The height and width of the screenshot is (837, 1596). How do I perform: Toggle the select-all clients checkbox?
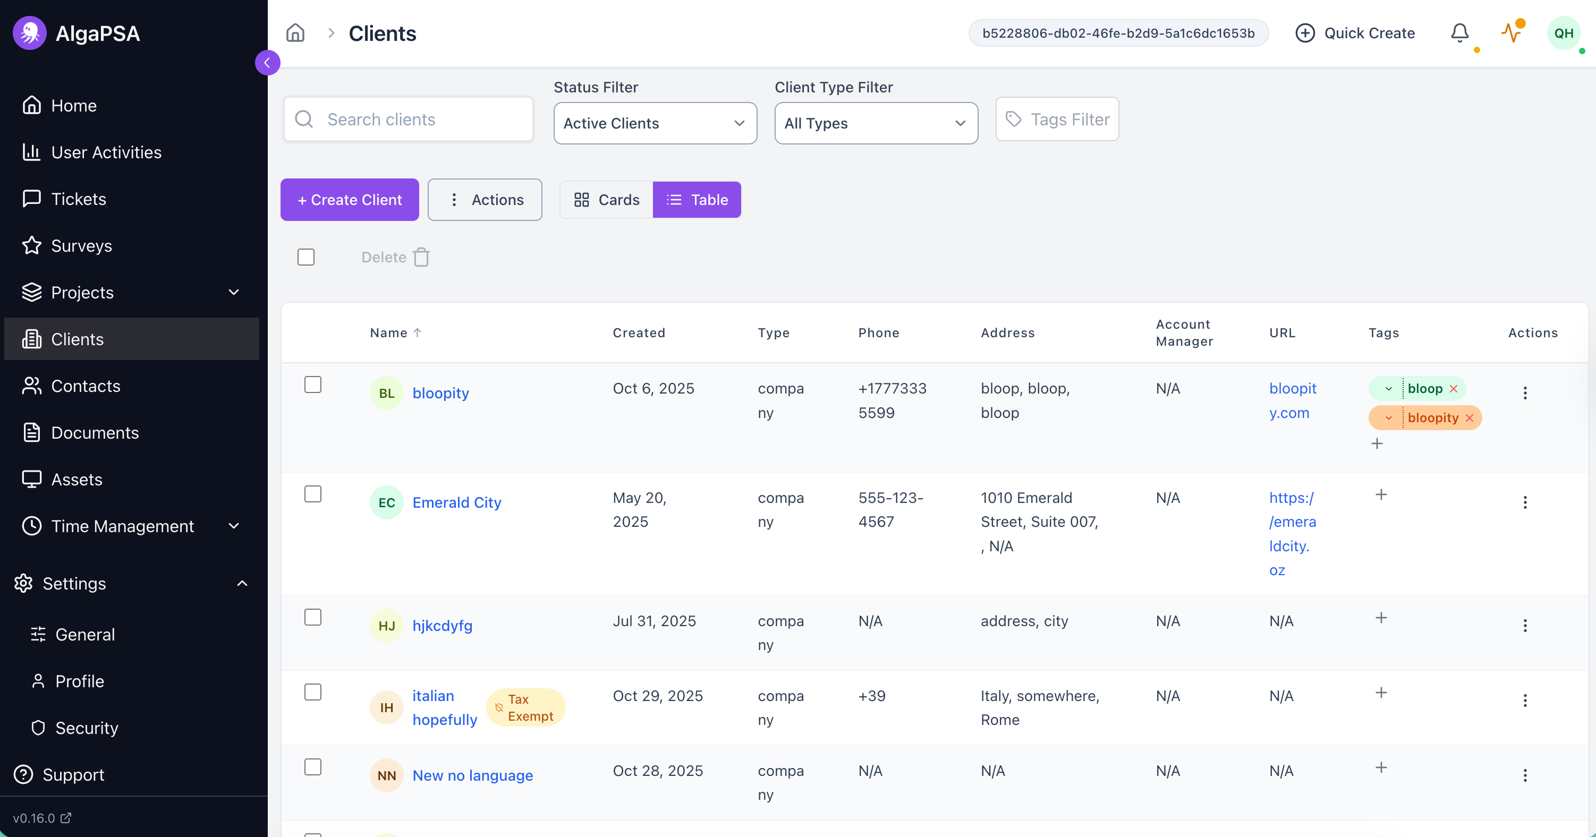click(x=306, y=257)
